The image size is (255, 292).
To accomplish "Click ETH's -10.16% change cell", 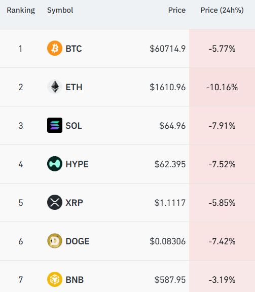I will (x=222, y=87).
